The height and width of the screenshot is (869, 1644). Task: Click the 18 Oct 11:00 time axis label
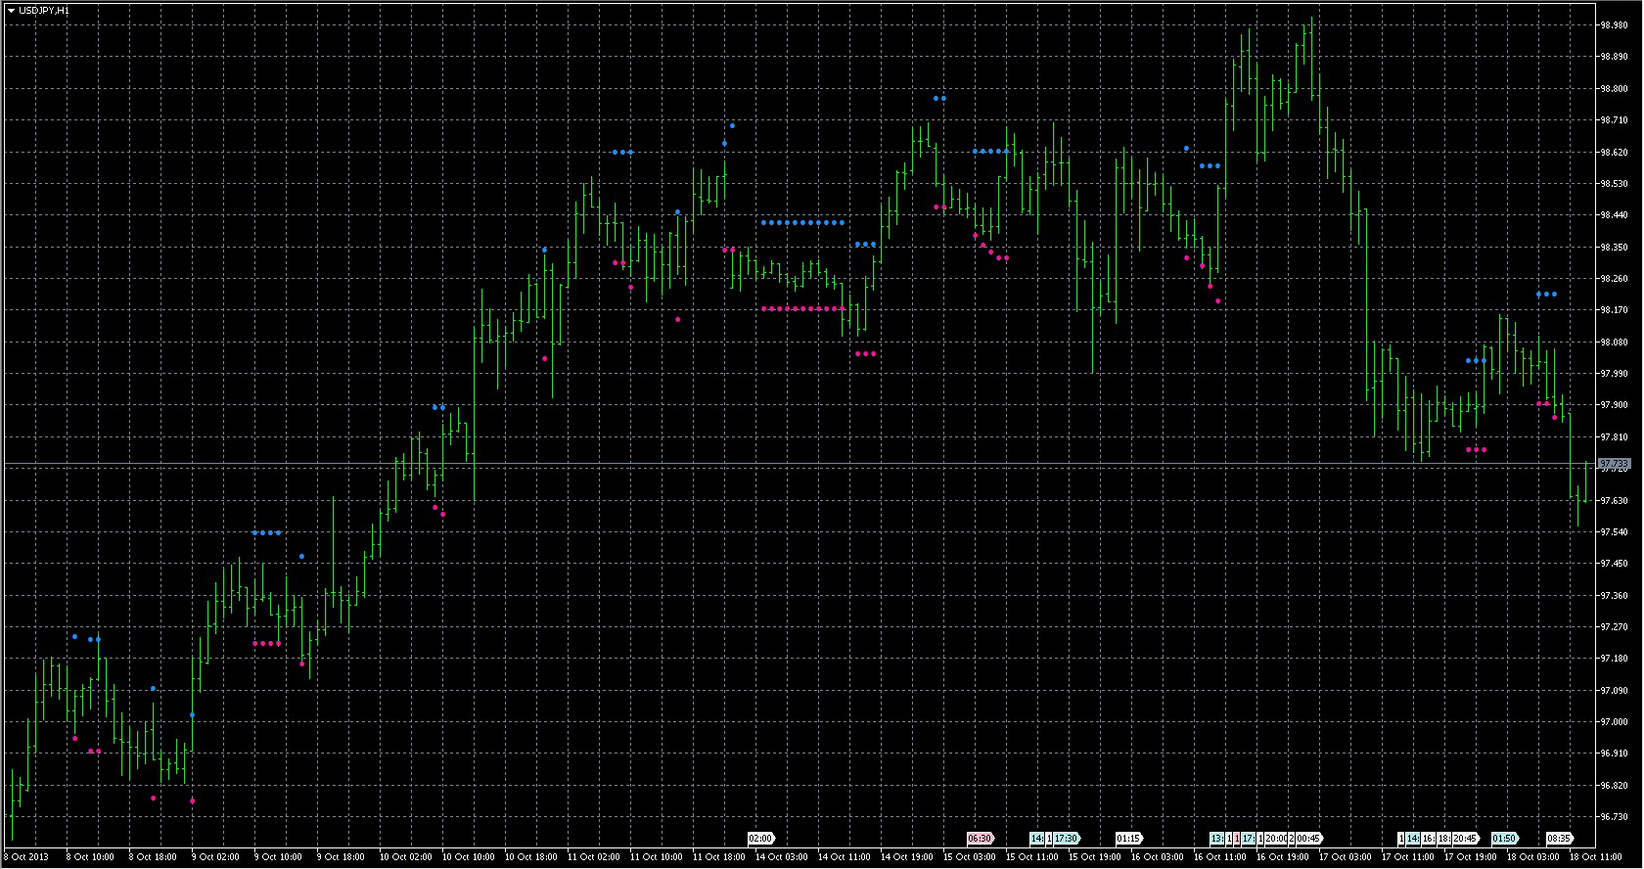1595,857
